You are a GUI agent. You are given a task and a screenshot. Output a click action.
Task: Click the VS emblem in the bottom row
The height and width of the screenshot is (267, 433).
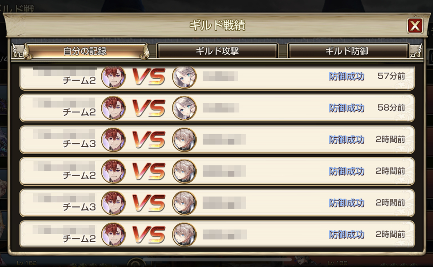(x=149, y=234)
